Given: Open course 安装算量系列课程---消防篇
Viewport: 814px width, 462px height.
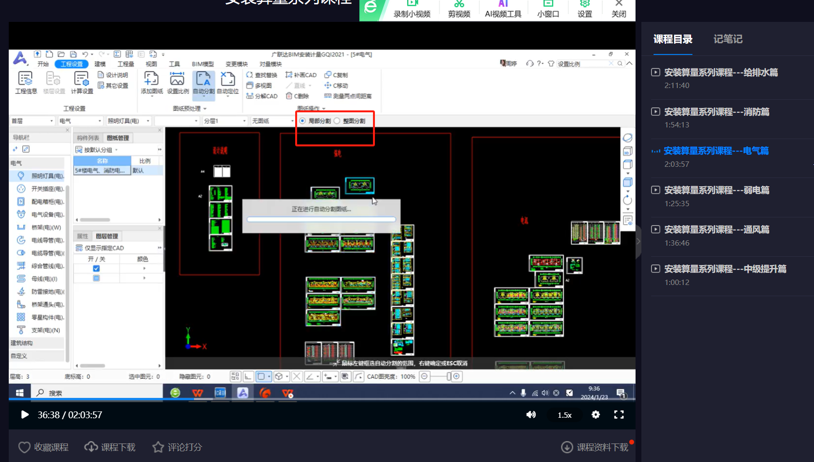Looking at the screenshot, I should [717, 112].
